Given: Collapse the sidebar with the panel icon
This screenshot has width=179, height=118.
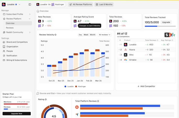Looking at the screenshot, I should [30, 4].
